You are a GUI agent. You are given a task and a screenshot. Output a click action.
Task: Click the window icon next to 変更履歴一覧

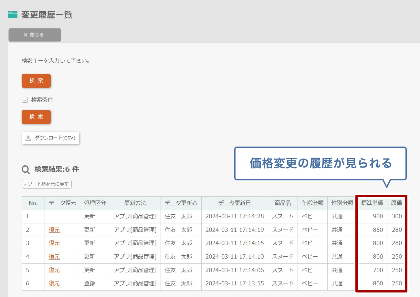click(x=13, y=15)
